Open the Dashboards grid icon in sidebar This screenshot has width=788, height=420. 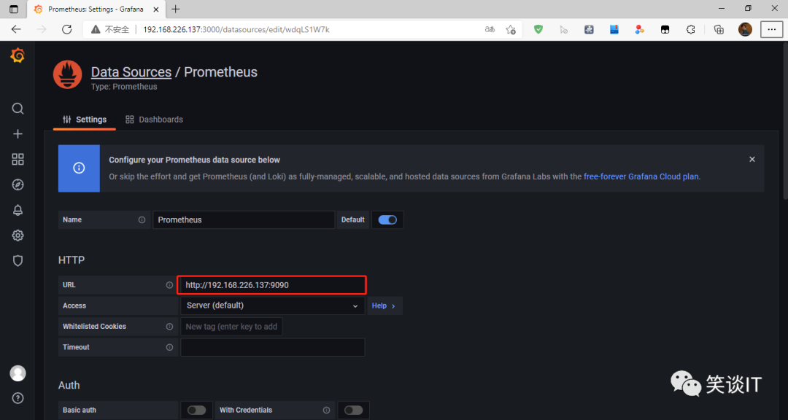(18, 159)
